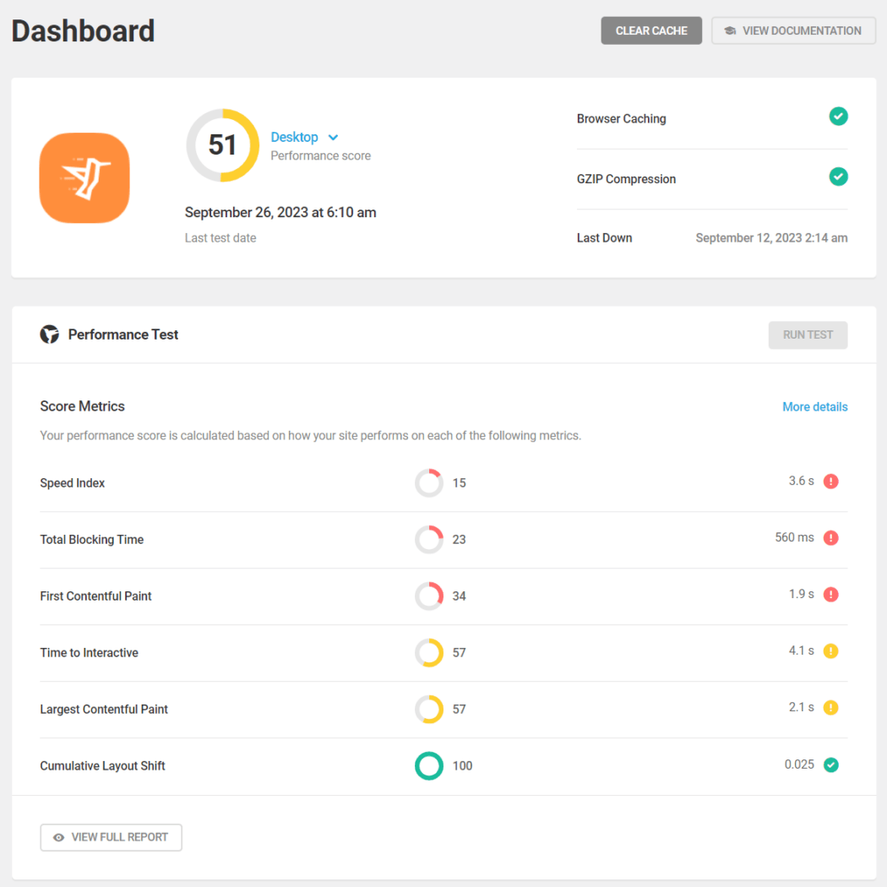887x887 pixels.
Task: Click the View Full Report button
Action: 111,837
